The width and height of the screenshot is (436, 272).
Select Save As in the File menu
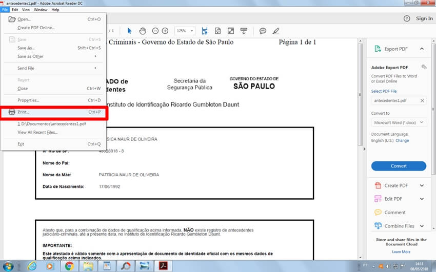(x=26, y=48)
